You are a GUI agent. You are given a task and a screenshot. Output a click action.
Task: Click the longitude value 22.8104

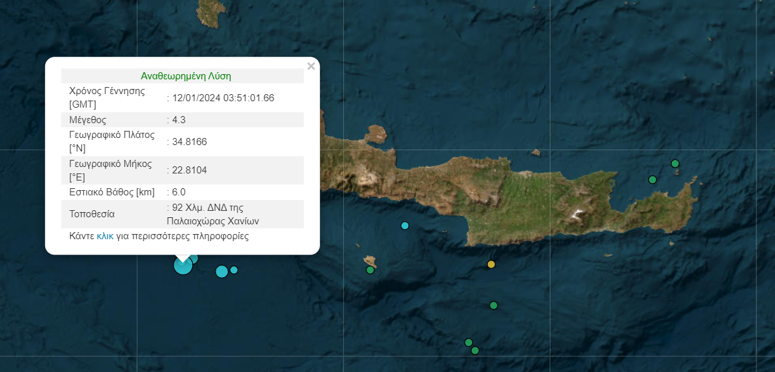point(189,170)
